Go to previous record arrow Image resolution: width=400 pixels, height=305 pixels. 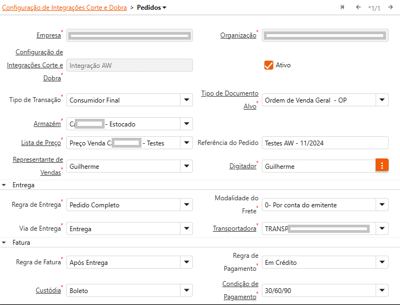click(358, 7)
